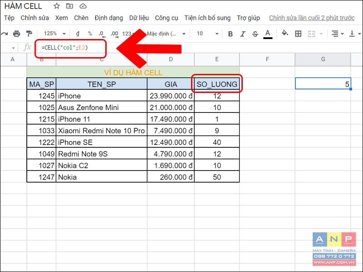Select the Redmi Note 9S cell

click(102, 153)
